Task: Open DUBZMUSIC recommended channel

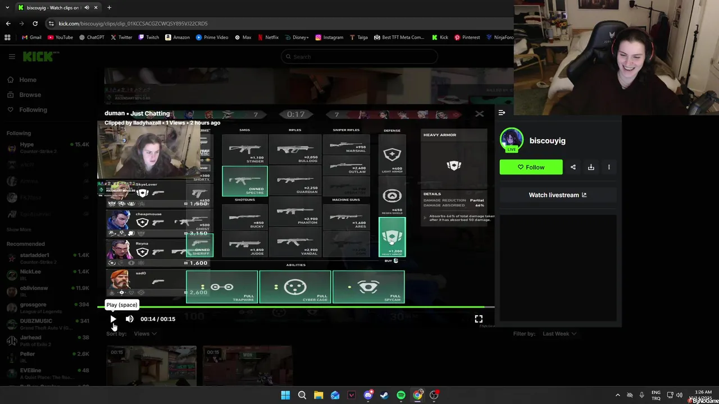Action: click(48, 324)
